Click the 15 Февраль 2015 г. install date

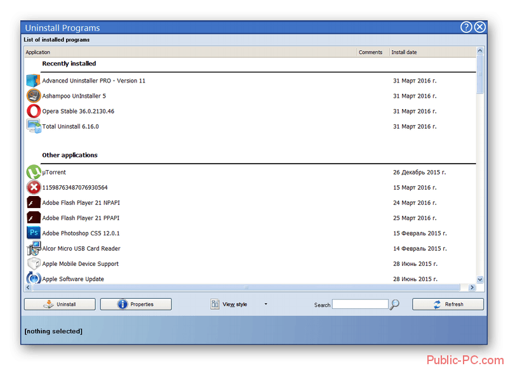tap(420, 233)
